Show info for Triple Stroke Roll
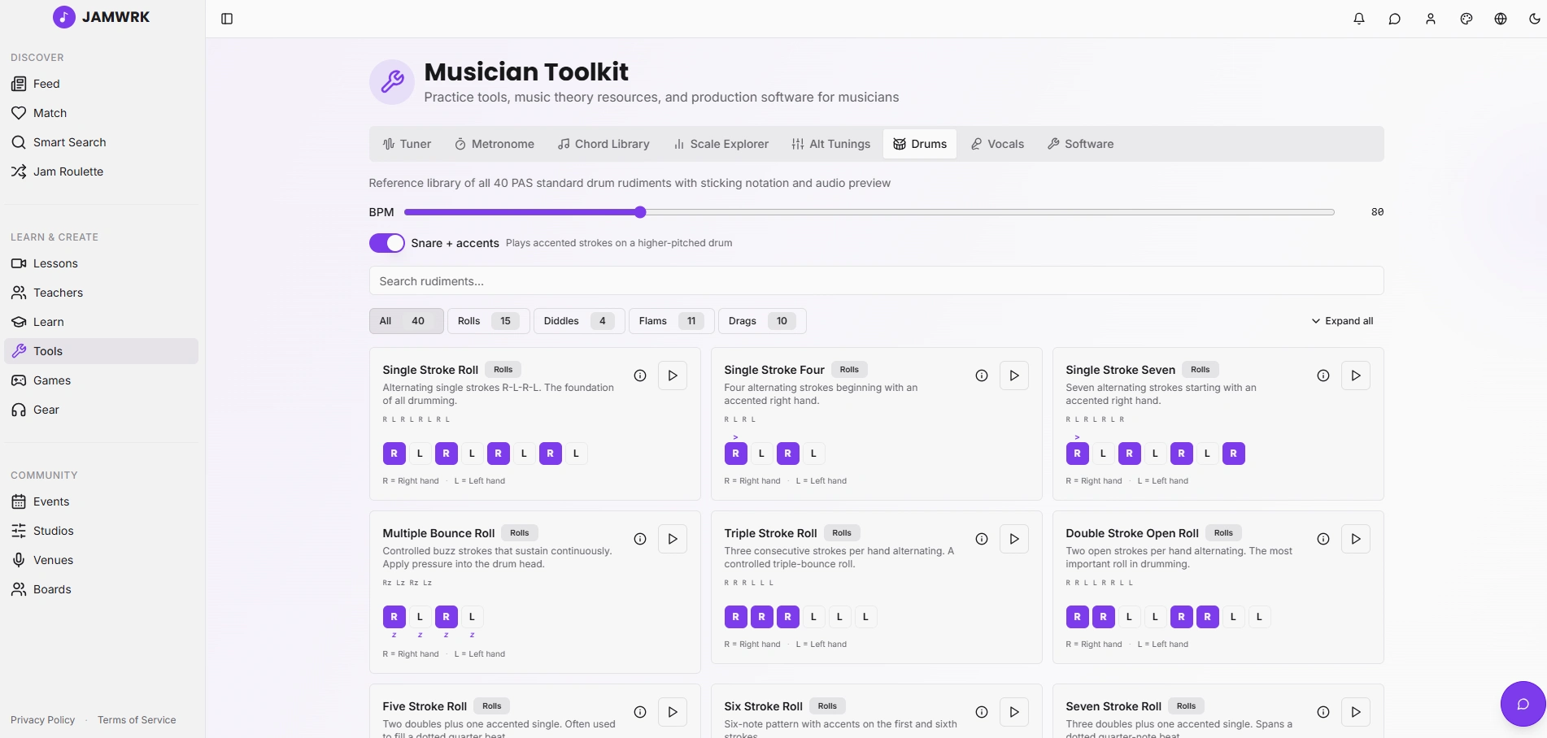The image size is (1547, 738). point(982,539)
